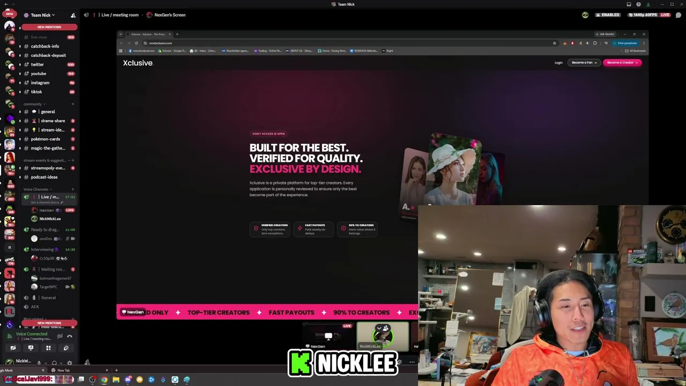Click the volume icon next to Live / meeting room

click(86, 15)
